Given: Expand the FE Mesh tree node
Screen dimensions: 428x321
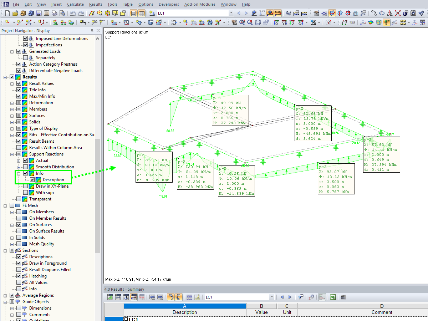Looking at the screenshot, I should coord(5,205).
